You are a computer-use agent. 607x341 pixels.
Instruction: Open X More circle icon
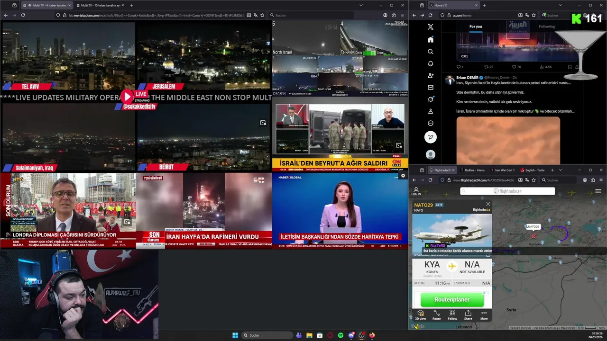(431, 123)
